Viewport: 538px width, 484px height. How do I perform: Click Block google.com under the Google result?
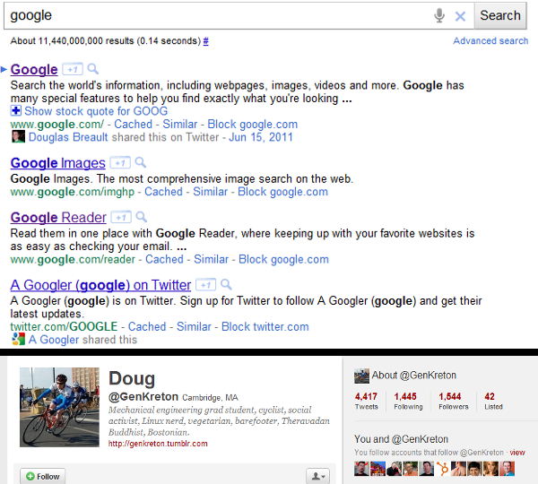point(252,125)
